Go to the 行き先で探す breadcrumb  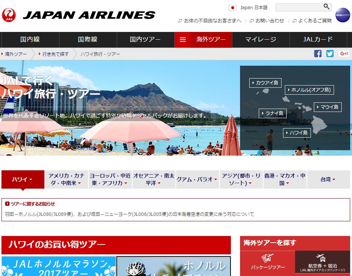click(55, 54)
